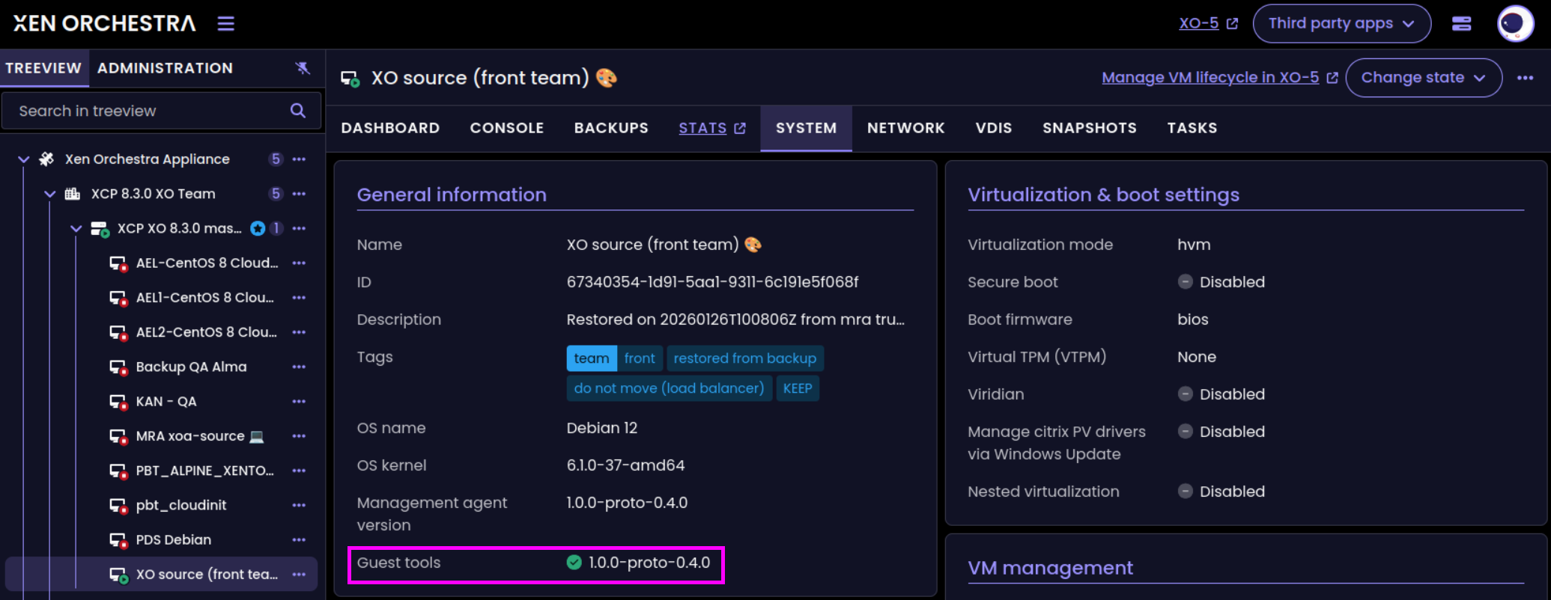Select pbt_cloudinit VM

click(180, 505)
